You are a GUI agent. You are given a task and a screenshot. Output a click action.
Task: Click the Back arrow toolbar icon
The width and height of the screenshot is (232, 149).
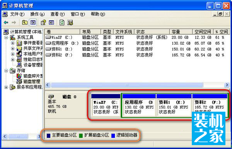point(6,23)
